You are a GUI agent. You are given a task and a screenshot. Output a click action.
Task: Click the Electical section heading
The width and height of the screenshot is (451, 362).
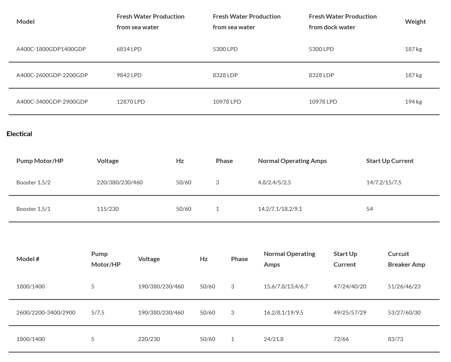19,134
